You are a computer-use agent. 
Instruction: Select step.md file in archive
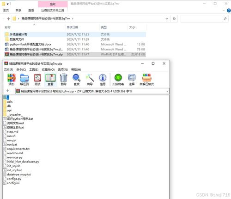[x=11, y=132]
